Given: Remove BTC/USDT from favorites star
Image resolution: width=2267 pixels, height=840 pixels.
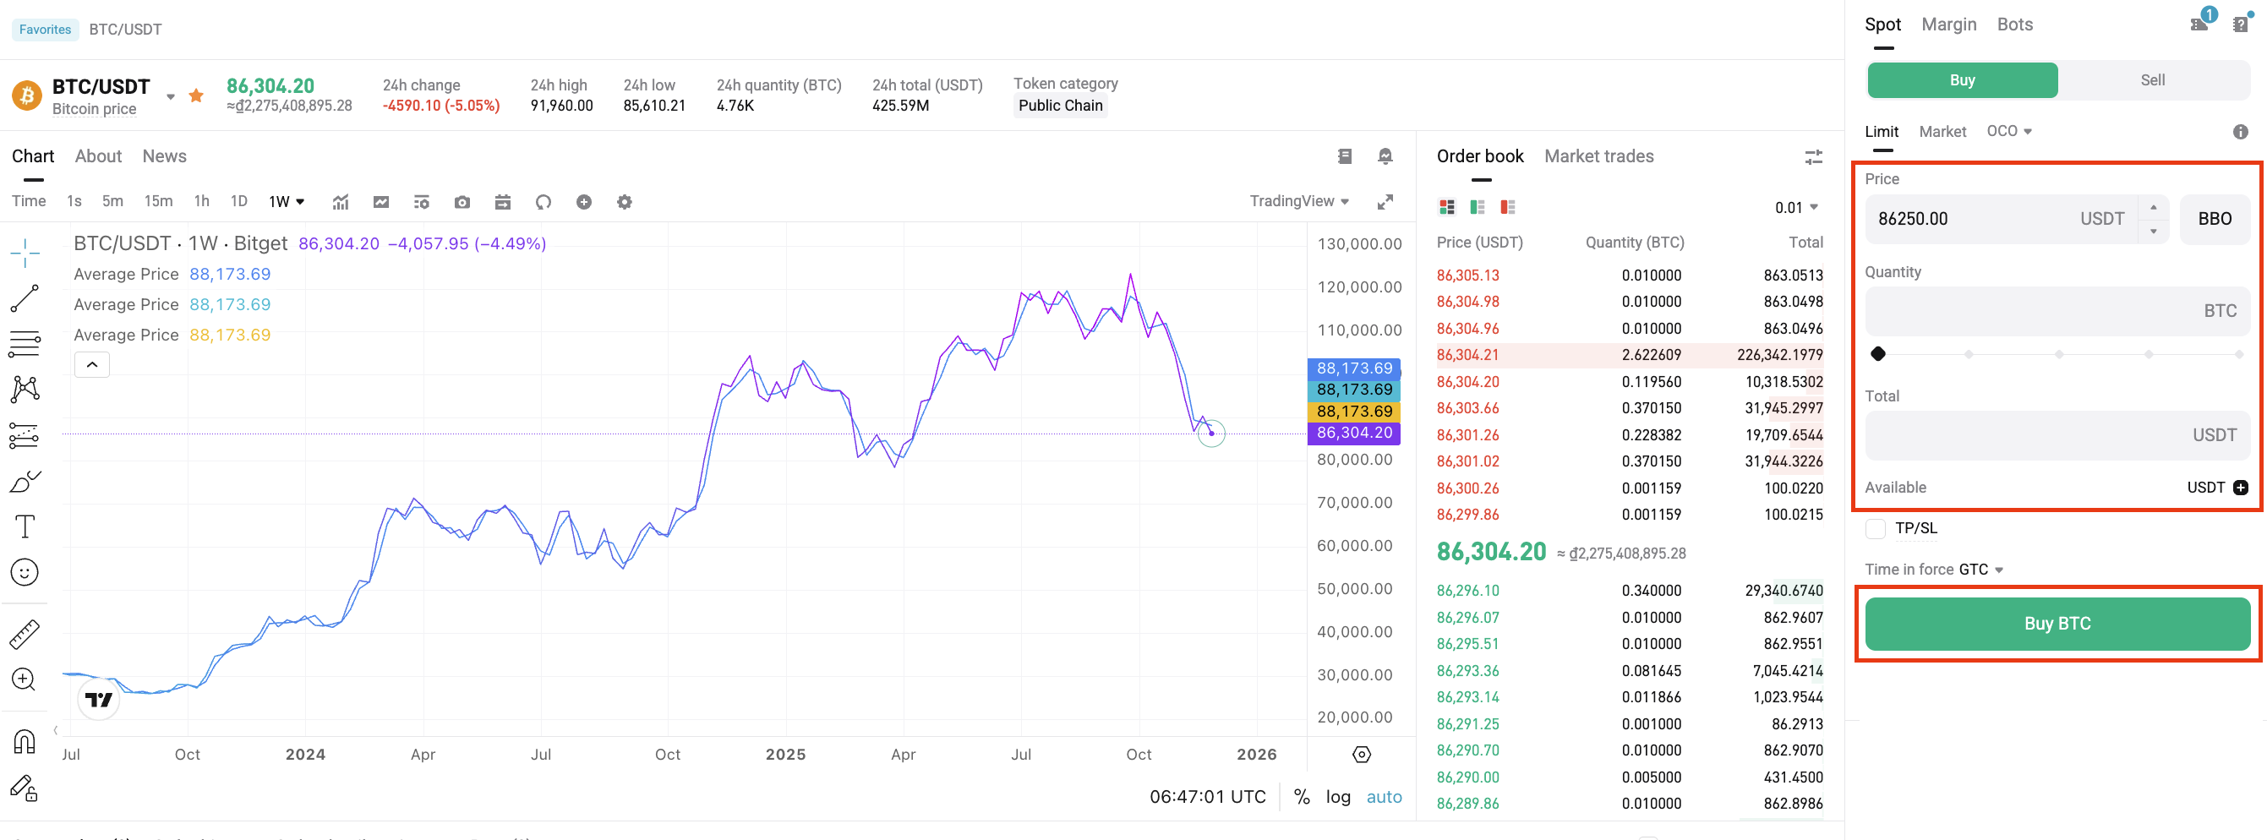Looking at the screenshot, I should point(196,95).
